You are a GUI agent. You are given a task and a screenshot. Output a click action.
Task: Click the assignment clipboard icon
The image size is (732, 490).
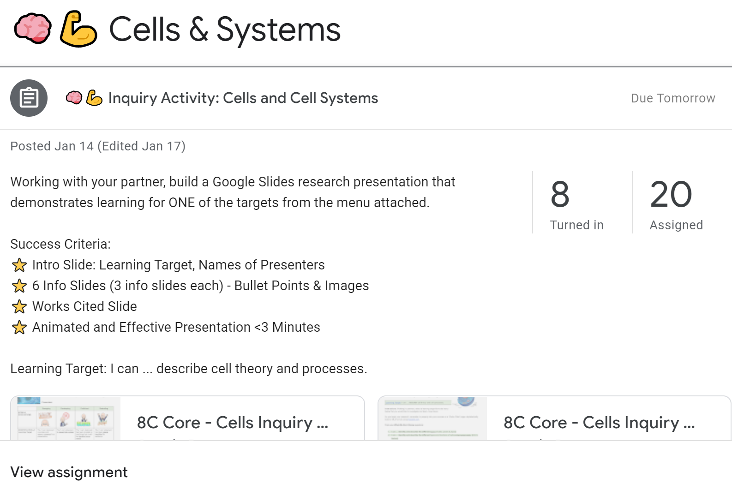pos(29,98)
